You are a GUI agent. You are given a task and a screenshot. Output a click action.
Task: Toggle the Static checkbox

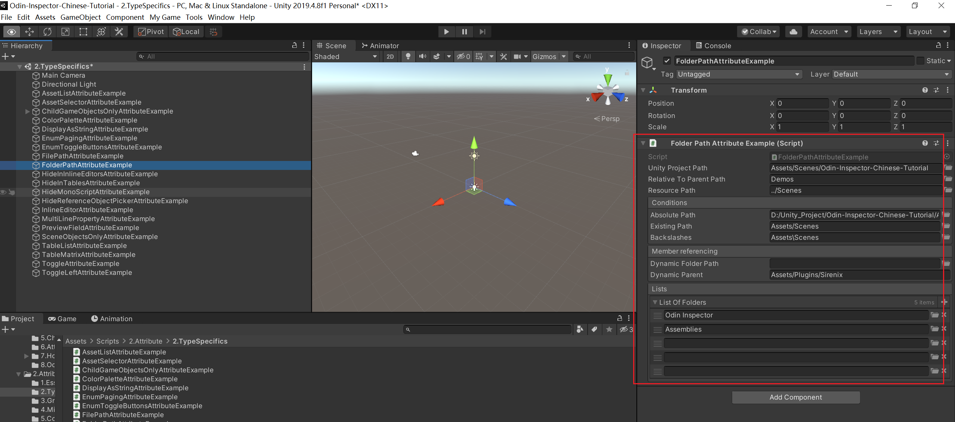(921, 61)
